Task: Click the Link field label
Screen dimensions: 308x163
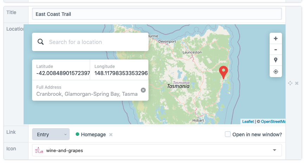Action: (11, 132)
